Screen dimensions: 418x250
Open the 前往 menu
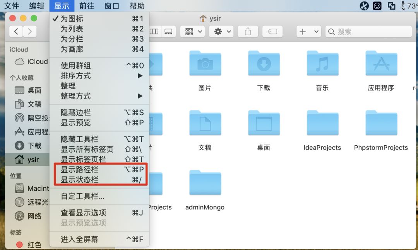(86, 6)
